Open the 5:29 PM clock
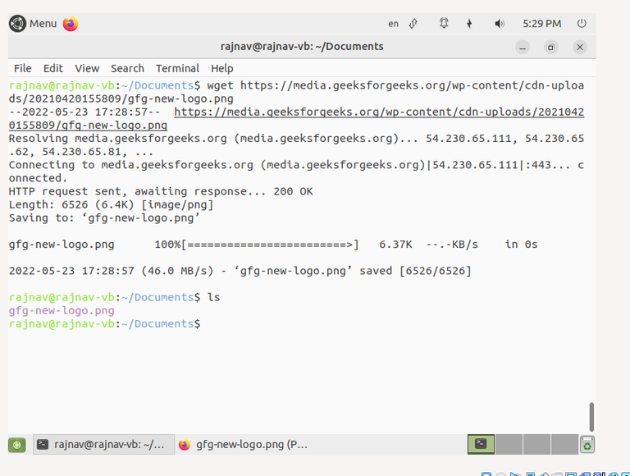Viewport: 630px width, 476px height. pos(541,24)
